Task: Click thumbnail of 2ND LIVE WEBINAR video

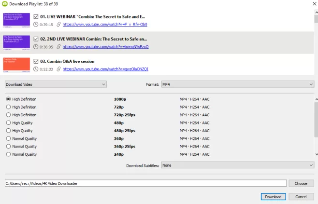Action: point(16,42)
